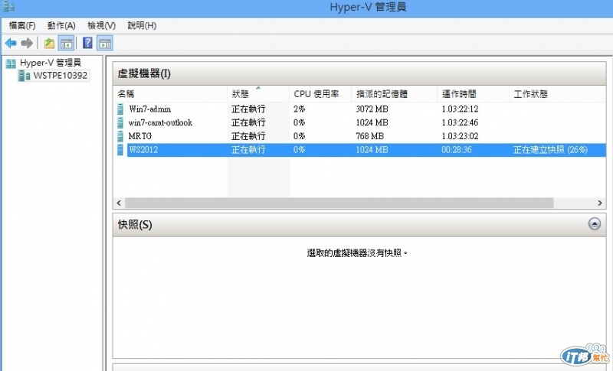This screenshot has height=371, width=613.
Task: Select the Win7-admin virtual machine
Action: (149, 109)
